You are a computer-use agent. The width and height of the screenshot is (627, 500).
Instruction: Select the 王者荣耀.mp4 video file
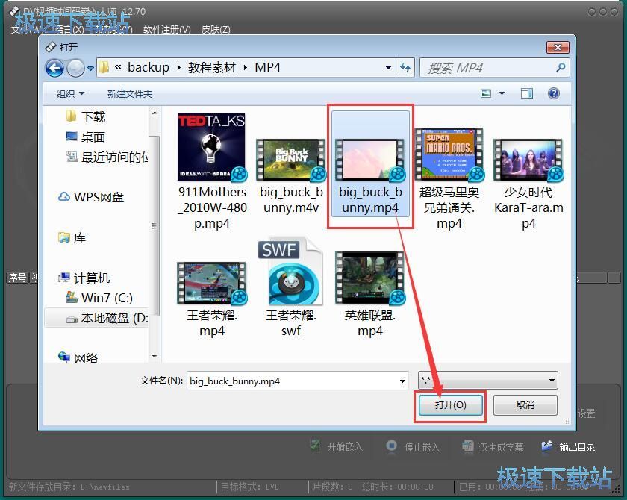pyautogui.click(x=212, y=300)
